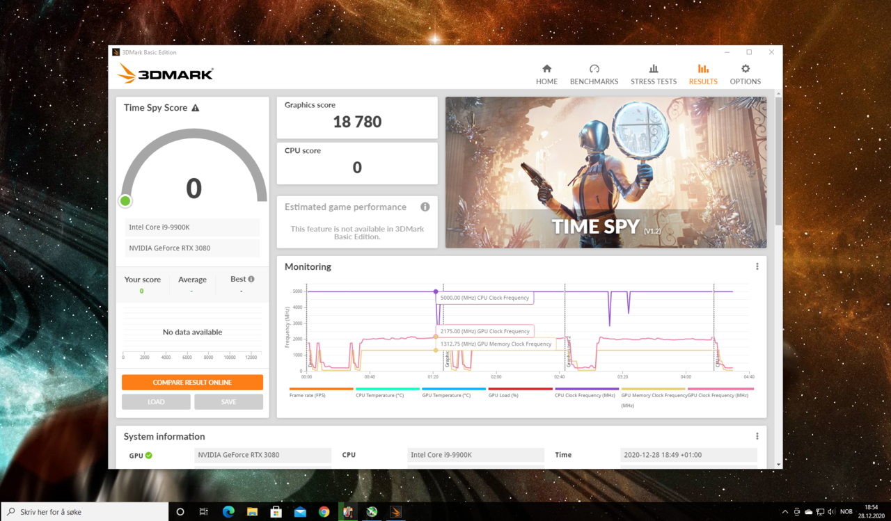
Task: Maximize the 3DMark window
Action: click(x=749, y=52)
